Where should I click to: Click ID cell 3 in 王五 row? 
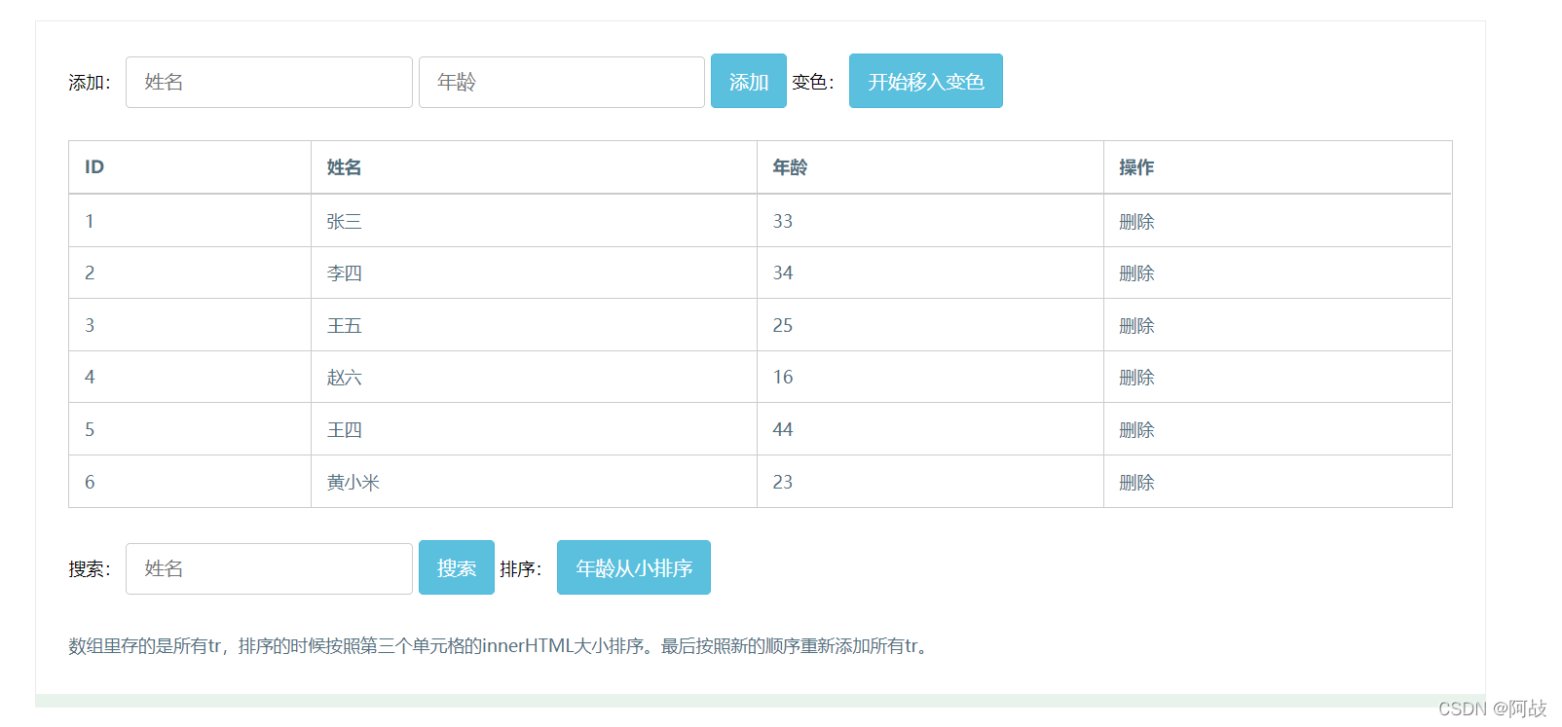(190, 325)
